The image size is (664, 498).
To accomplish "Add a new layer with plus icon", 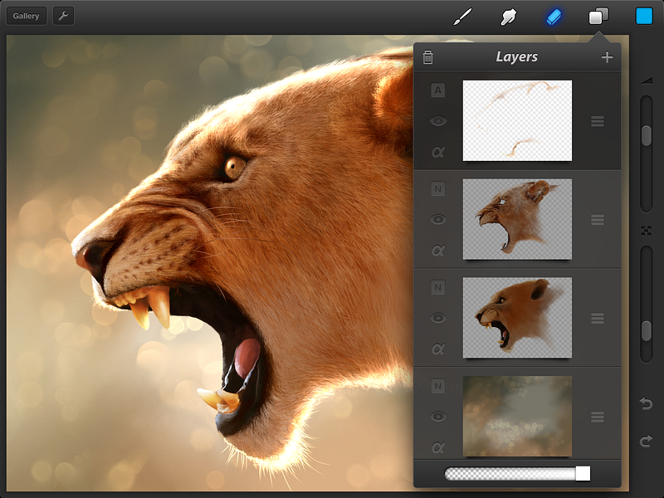I will [x=607, y=57].
